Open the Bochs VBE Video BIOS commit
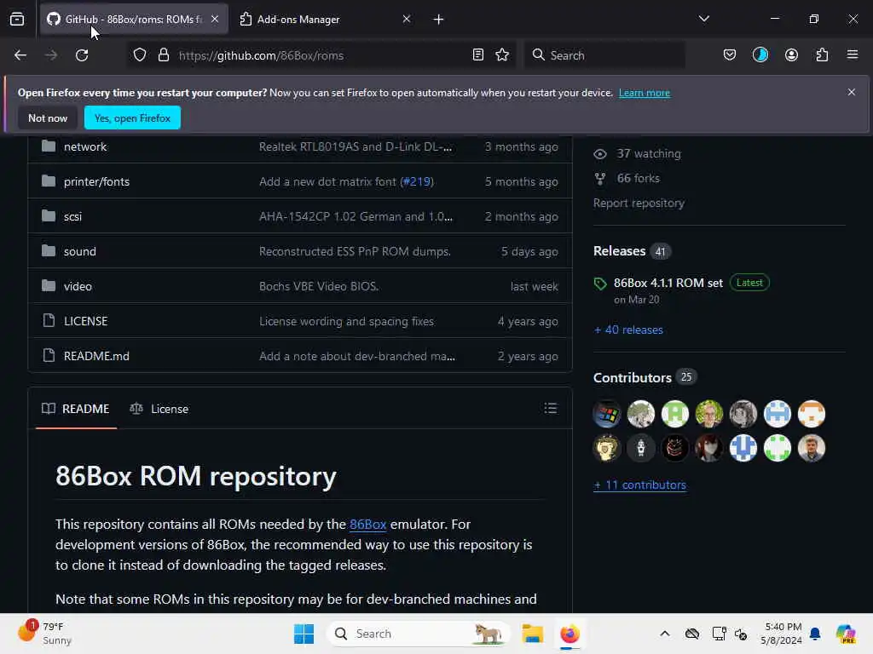The image size is (873, 654). point(319,286)
